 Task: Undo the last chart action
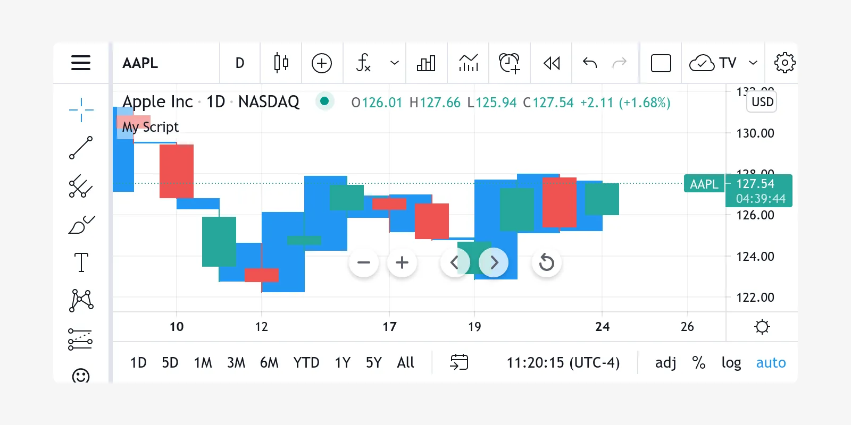pos(590,63)
